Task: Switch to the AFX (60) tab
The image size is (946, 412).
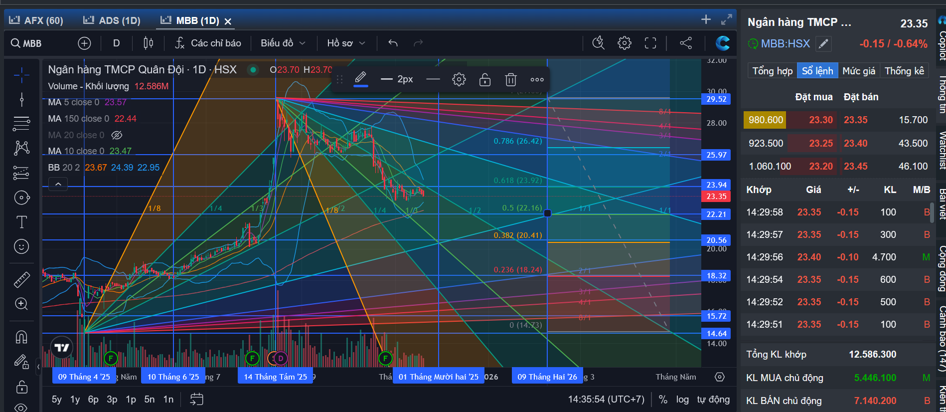Action: coord(36,20)
